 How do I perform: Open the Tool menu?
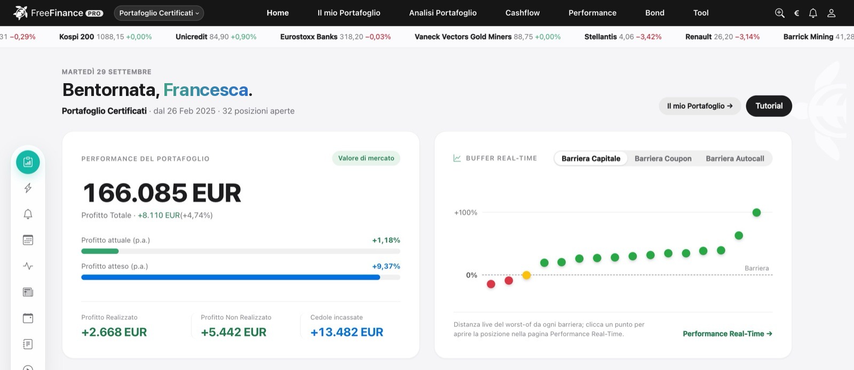coord(701,13)
